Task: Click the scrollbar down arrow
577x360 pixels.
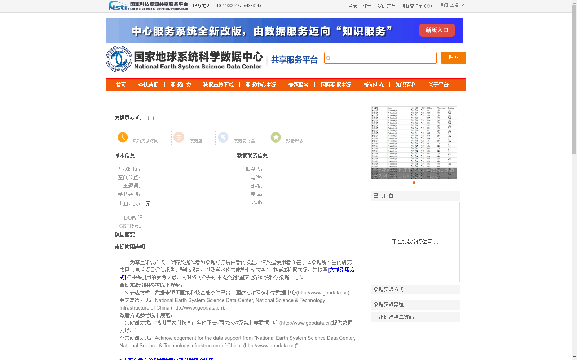Action: pos(574,357)
